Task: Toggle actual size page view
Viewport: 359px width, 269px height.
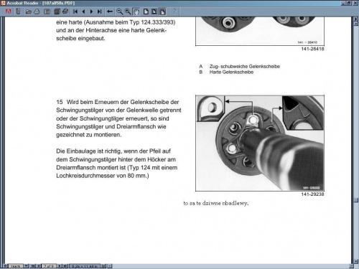Action: pyautogui.click(x=146, y=11)
